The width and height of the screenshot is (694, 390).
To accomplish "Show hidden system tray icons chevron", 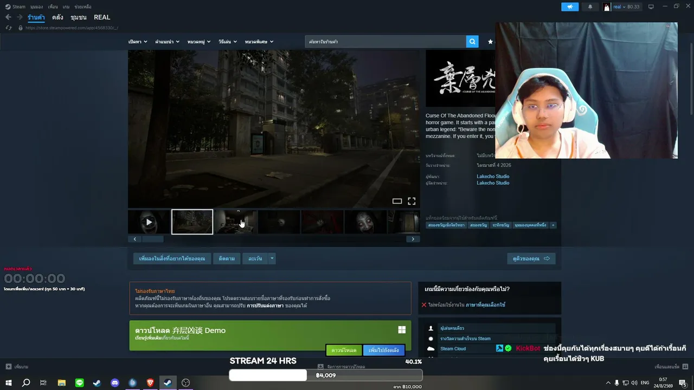I will point(608,383).
